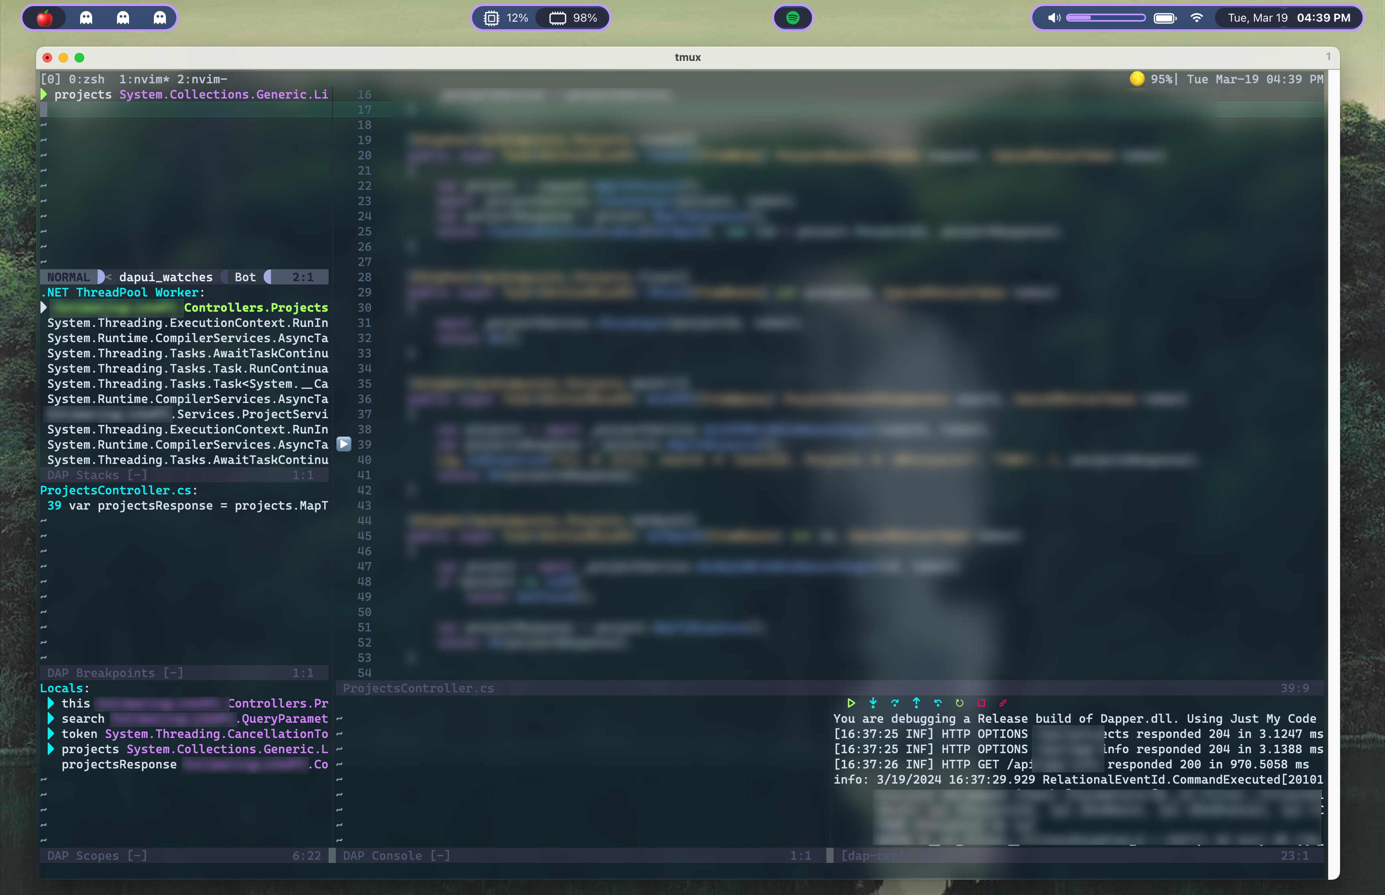Expand the 'search' local variable
1385x895 pixels.
pos(50,718)
